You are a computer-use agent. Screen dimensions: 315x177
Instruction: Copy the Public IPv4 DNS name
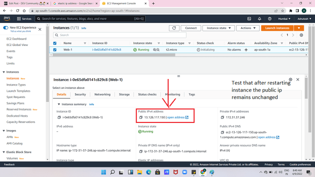pos(222,132)
